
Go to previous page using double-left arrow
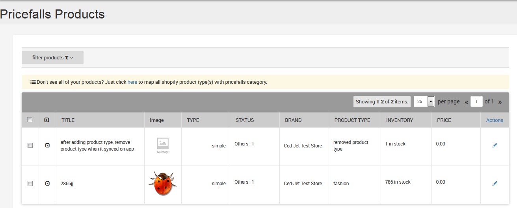(x=466, y=102)
